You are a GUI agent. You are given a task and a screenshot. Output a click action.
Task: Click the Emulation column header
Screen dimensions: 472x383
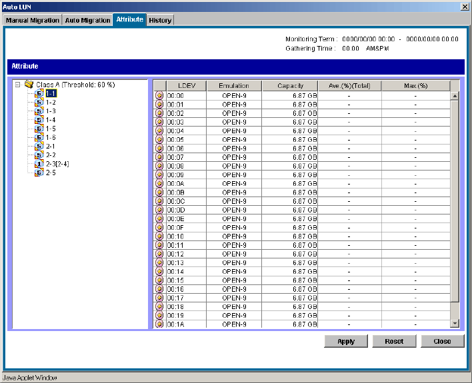pos(233,86)
